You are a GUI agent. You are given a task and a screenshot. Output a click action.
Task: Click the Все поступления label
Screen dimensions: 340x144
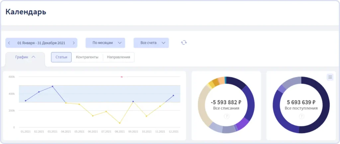coord(301,108)
